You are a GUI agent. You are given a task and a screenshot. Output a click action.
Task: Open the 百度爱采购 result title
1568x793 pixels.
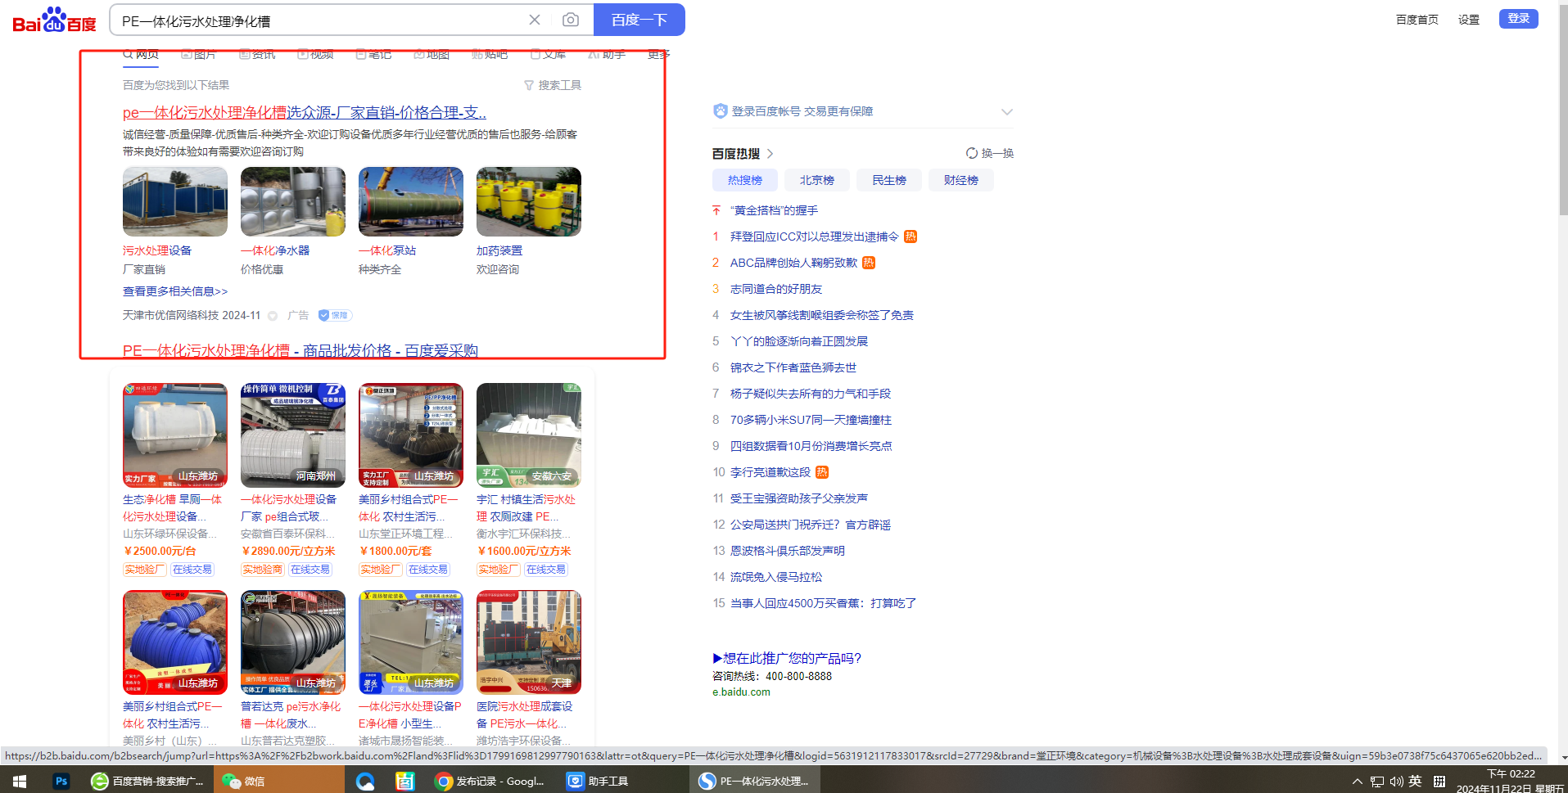pyautogui.click(x=300, y=350)
